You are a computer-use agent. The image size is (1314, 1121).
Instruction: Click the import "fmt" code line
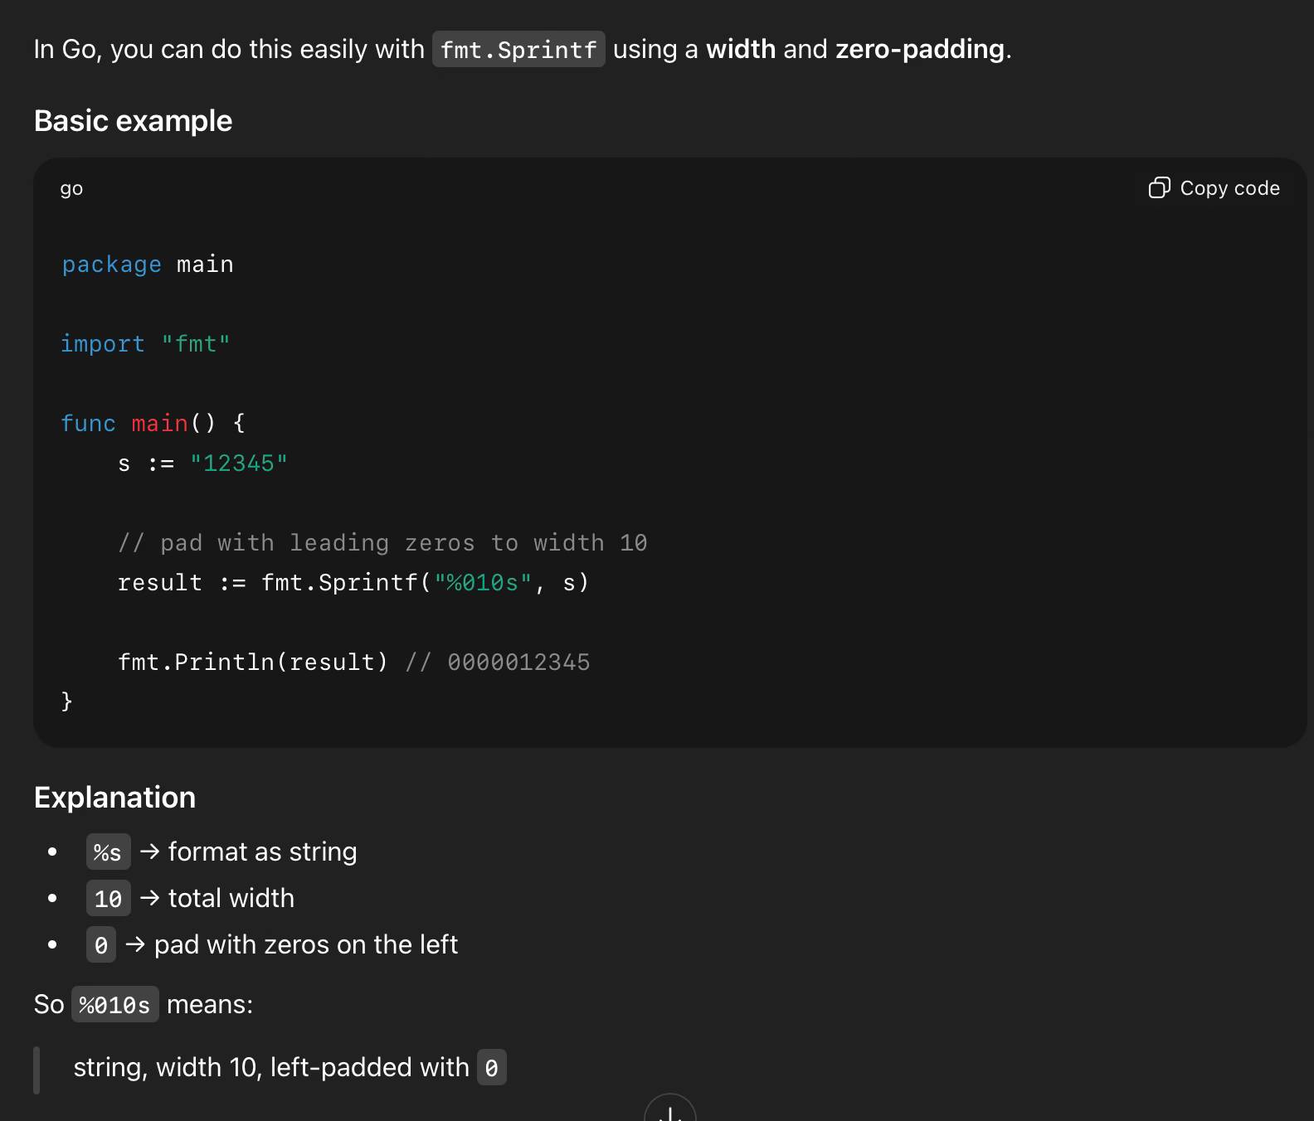click(145, 344)
